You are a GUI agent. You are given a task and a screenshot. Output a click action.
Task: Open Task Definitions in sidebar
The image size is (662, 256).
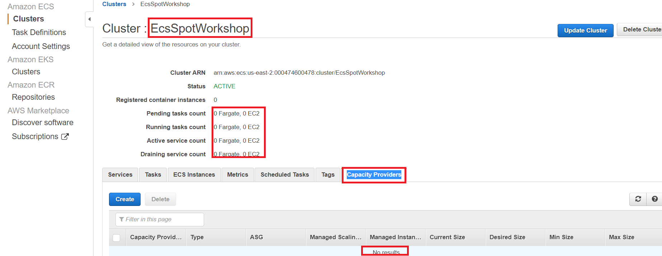click(x=39, y=33)
